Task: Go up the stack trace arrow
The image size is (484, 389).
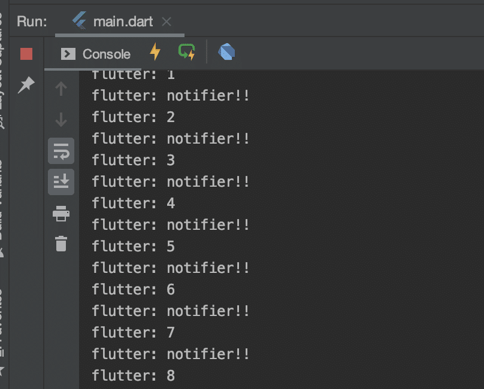Action: 61,89
